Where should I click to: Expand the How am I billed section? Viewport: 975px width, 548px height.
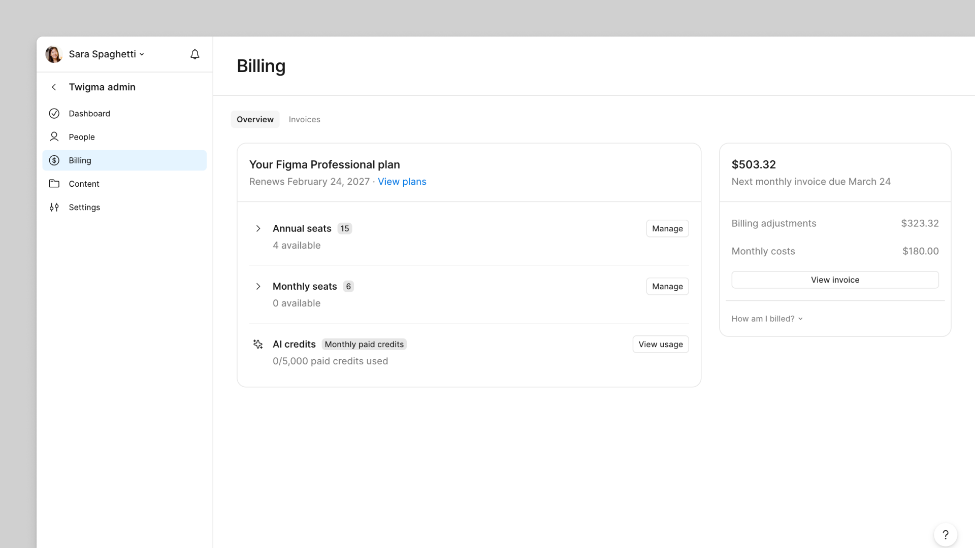pos(767,318)
